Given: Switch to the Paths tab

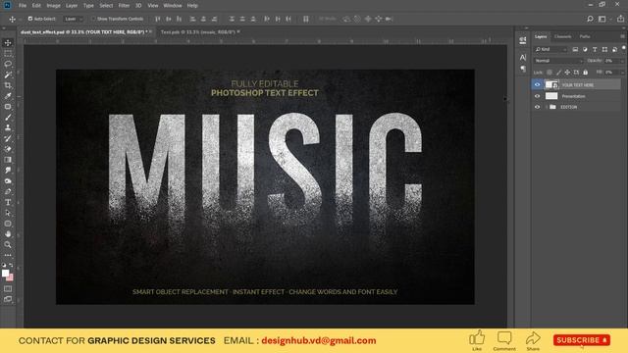Looking at the screenshot, I should [585, 36].
